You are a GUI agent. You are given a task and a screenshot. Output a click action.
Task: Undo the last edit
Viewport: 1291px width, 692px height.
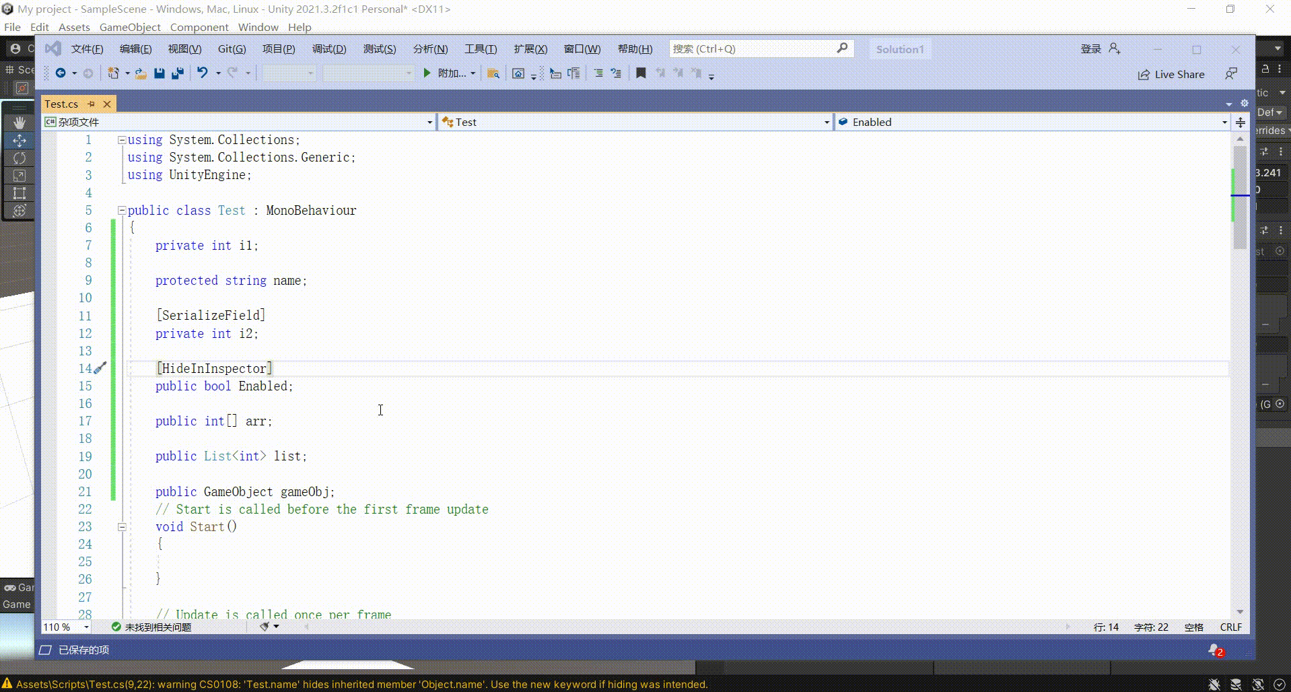point(202,73)
